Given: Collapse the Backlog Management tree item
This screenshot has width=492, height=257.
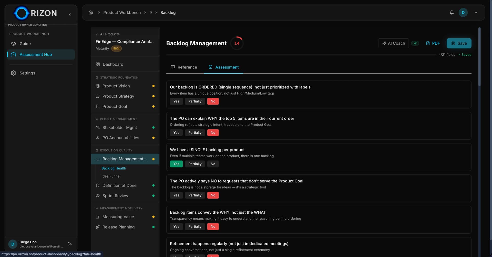Looking at the screenshot, I should [125, 159].
